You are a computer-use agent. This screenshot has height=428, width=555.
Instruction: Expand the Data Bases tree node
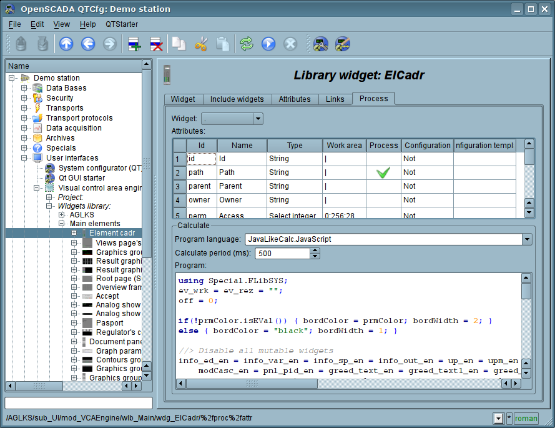point(24,88)
